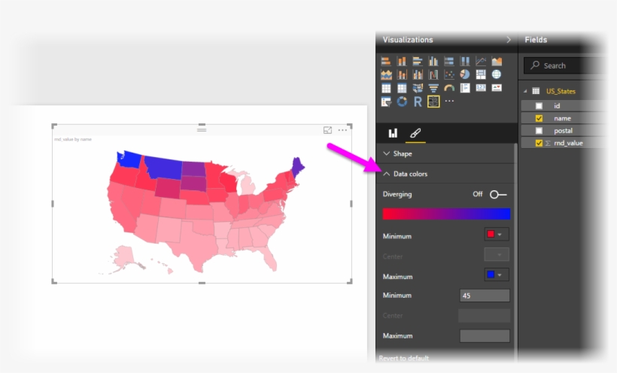Switch to the Format paint roller tab
Screen dimensions: 617x373
click(x=415, y=133)
